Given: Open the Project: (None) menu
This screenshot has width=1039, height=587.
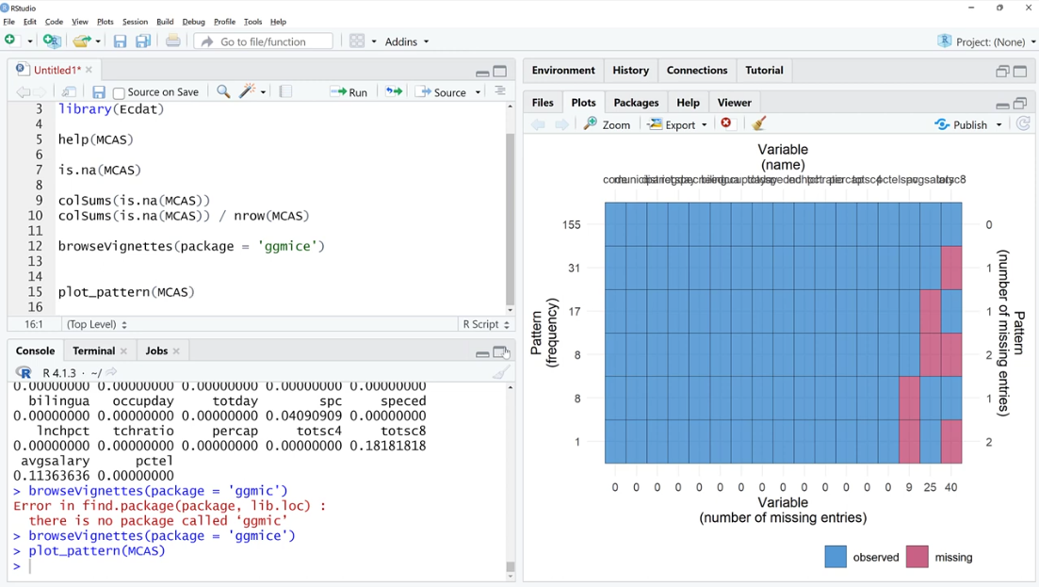Looking at the screenshot, I should coord(986,41).
